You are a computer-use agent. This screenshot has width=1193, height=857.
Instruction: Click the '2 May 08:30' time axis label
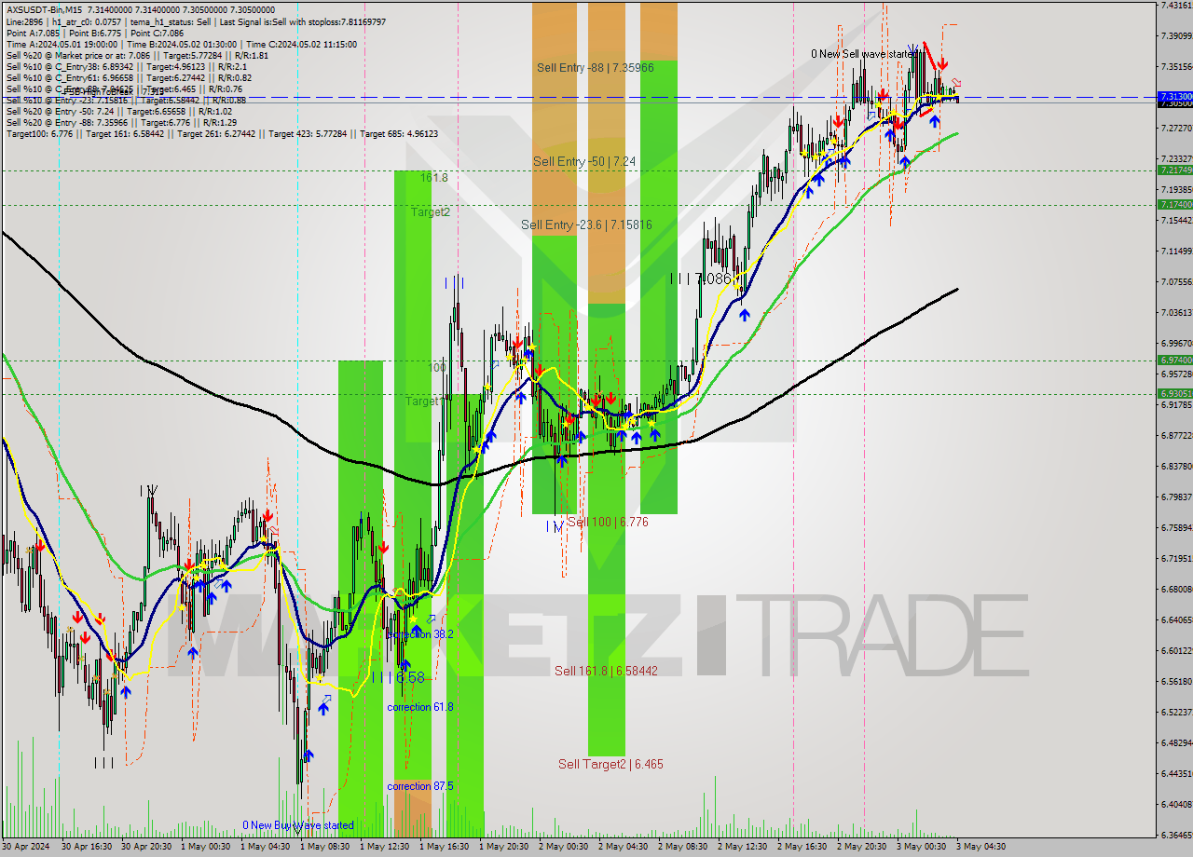684,847
